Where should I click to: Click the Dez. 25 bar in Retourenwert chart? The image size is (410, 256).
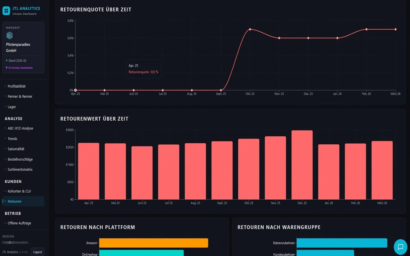[302, 165]
